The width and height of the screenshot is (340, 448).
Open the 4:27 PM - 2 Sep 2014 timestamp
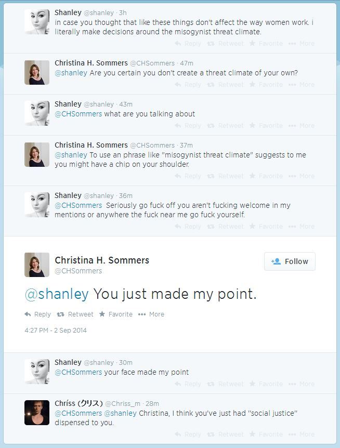click(56, 331)
